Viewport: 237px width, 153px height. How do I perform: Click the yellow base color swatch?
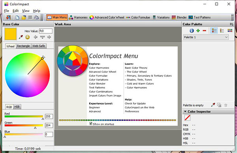pyautogui.click(x=10, y=34)
